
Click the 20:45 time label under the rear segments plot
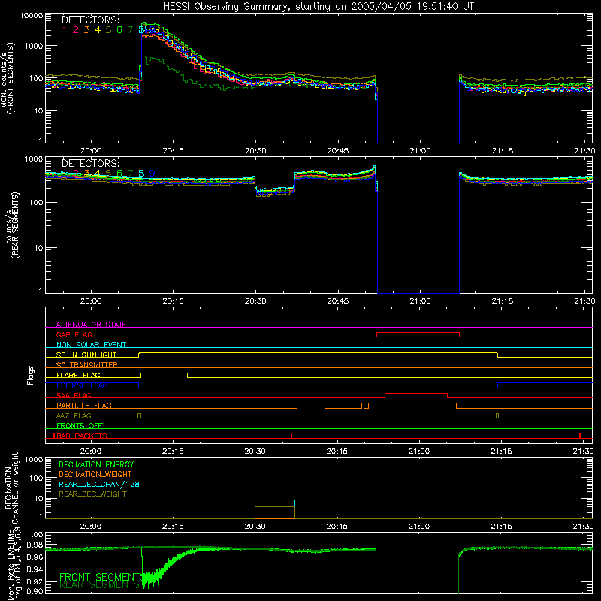click(x=337, y=301)
